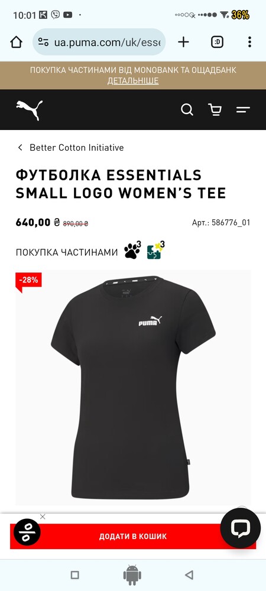
Task: Open the live chat bubble
Action: 241,528
